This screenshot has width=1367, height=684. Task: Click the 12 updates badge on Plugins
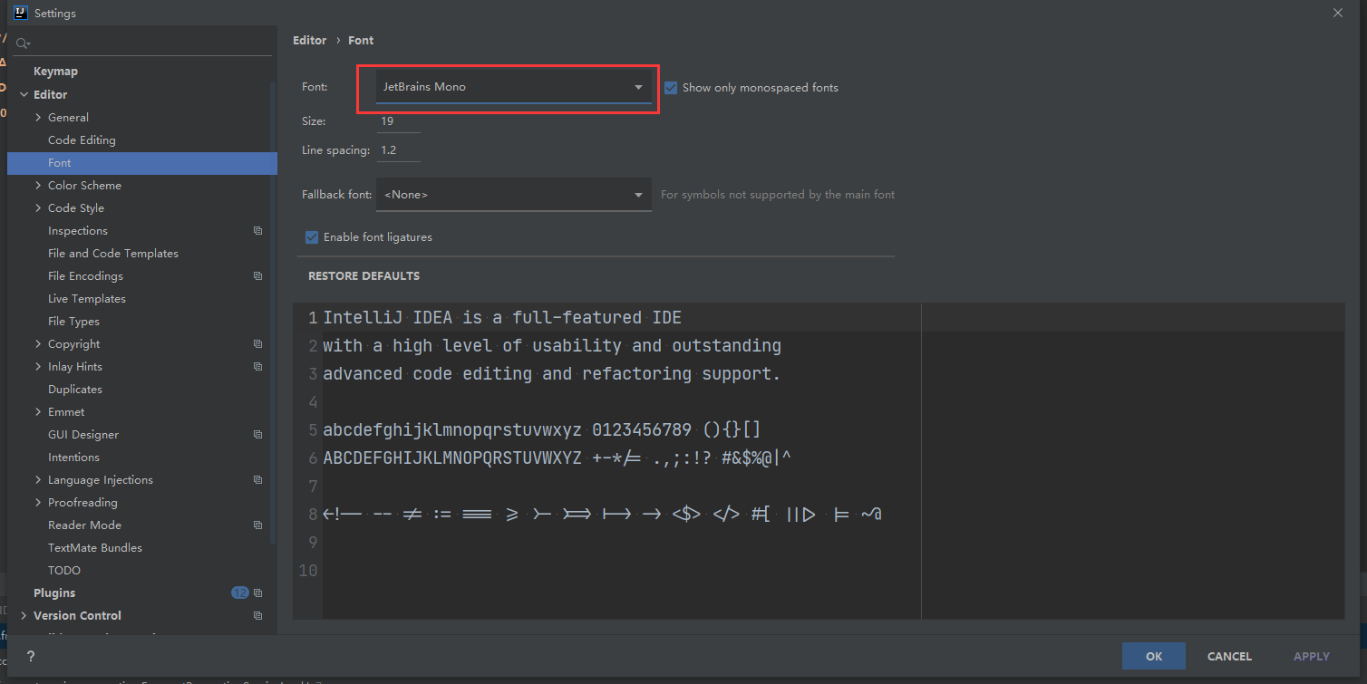(240, 593)
